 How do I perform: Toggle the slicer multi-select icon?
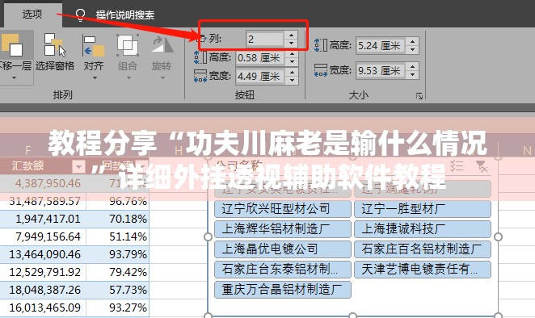pos(457,166)
